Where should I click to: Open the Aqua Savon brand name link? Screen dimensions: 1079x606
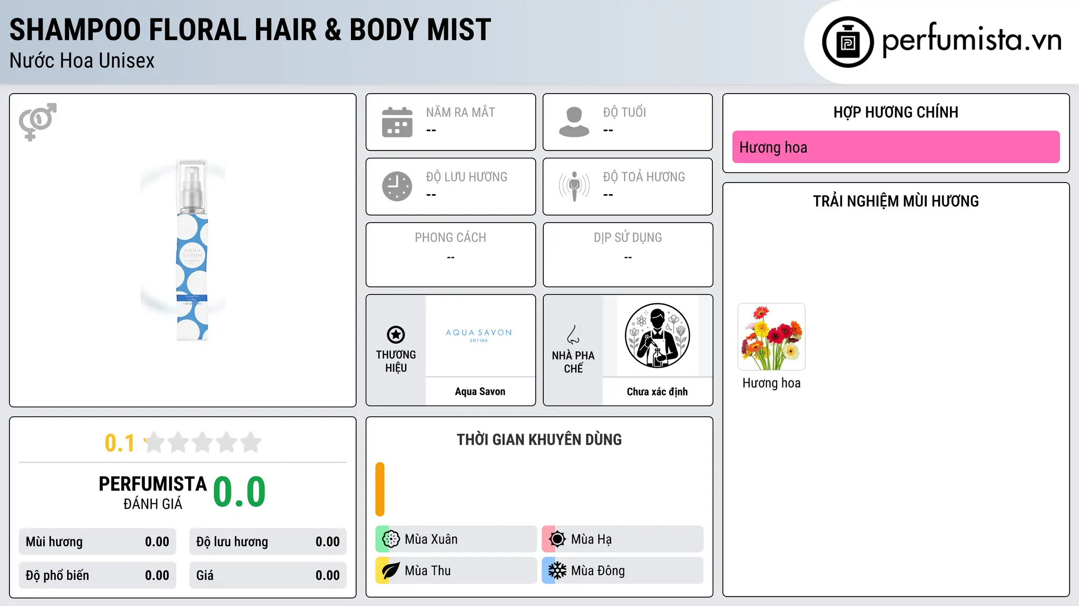click(480, 391)
